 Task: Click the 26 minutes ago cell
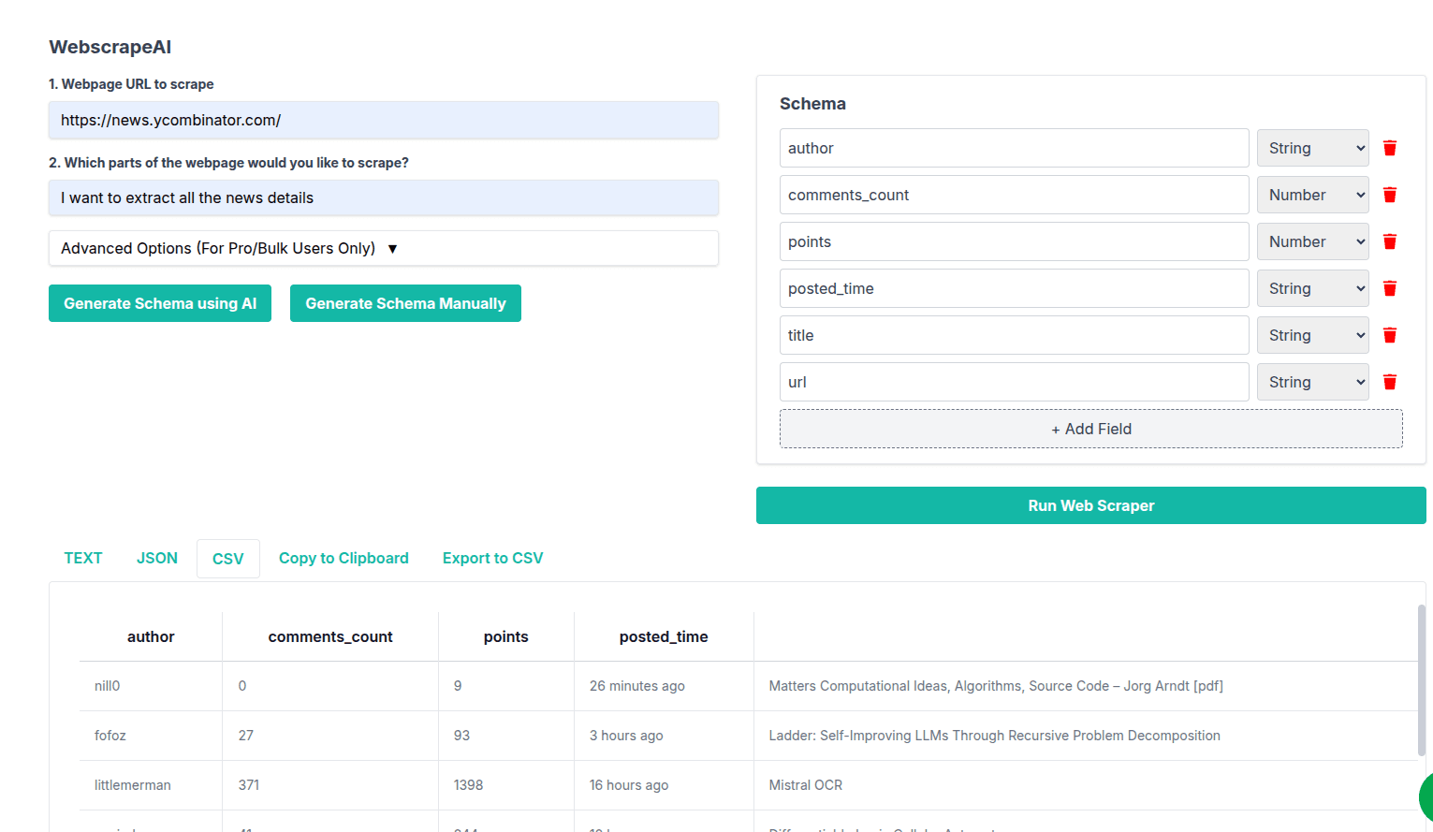664,686
